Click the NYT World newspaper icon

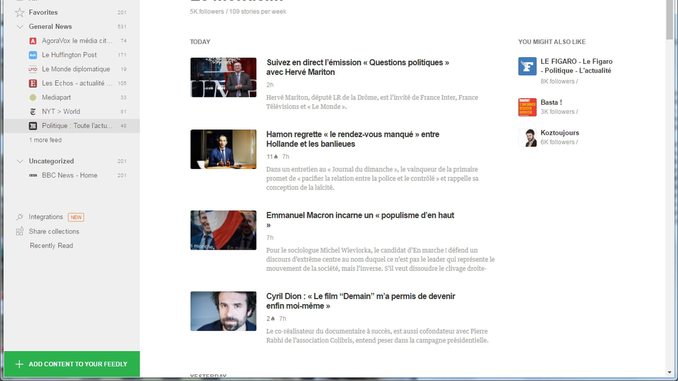(33, 112)
